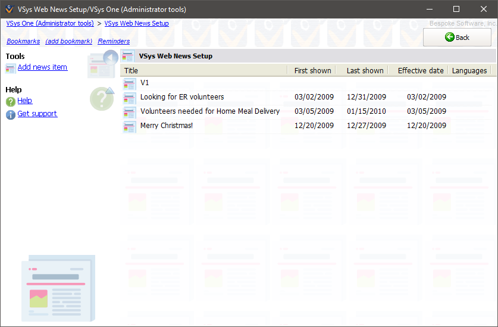Click the blue info Get support icon

(11, 114)
